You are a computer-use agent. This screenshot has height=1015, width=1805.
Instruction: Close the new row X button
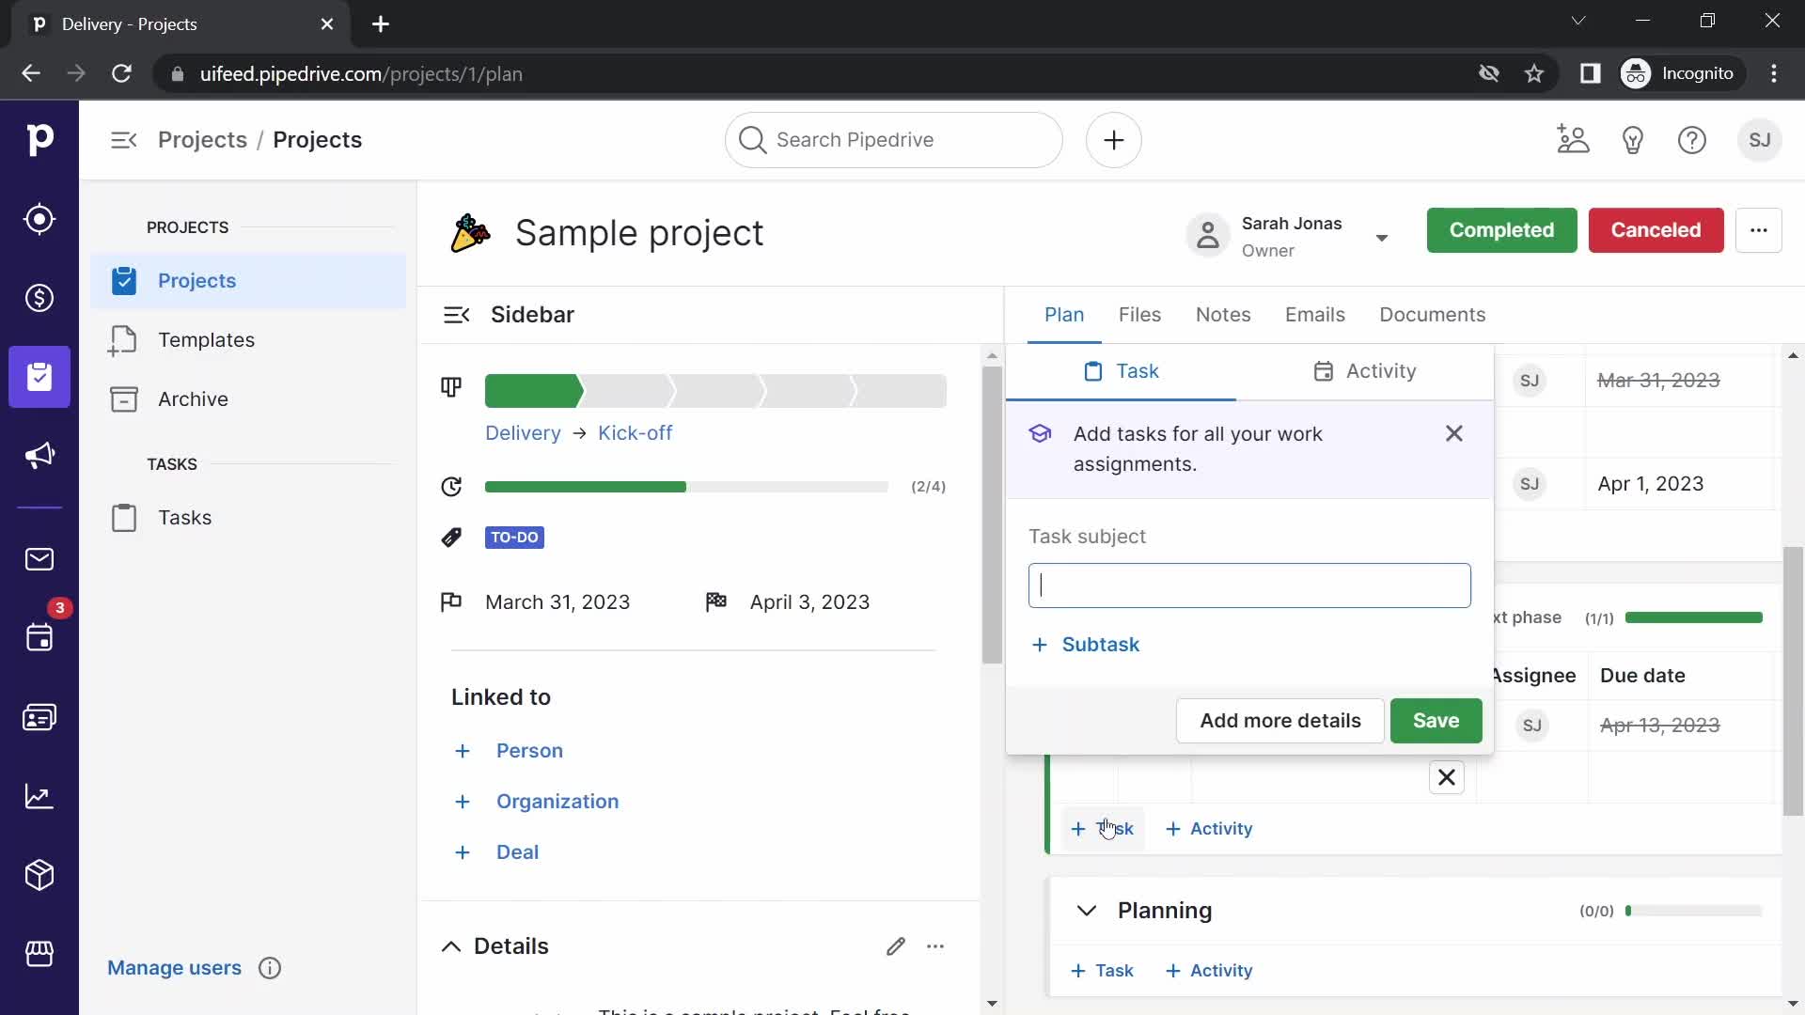1447,777
